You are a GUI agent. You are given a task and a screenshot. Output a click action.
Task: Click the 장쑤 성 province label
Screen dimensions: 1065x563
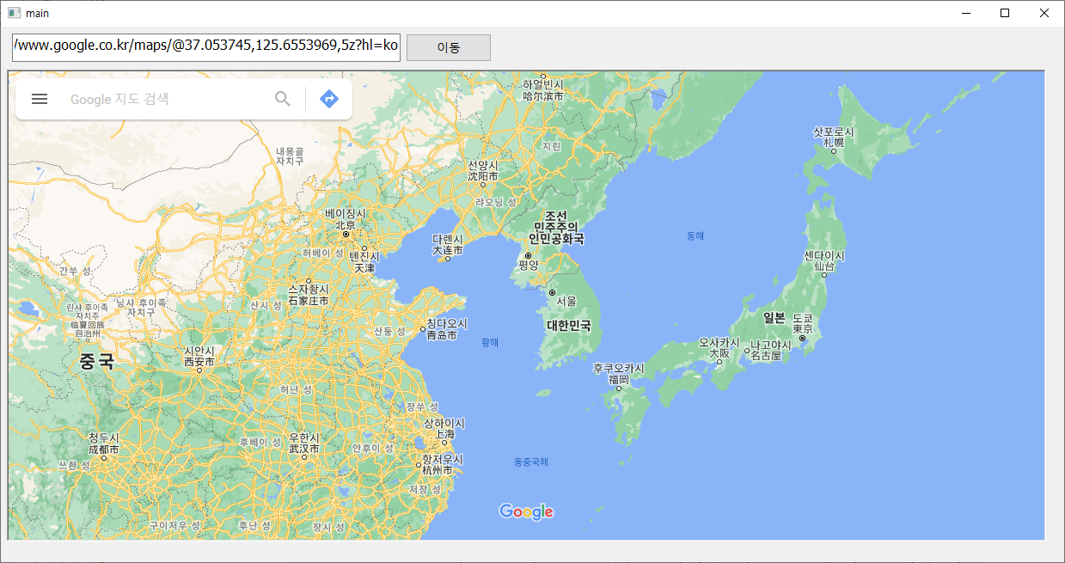coord(422,407)
